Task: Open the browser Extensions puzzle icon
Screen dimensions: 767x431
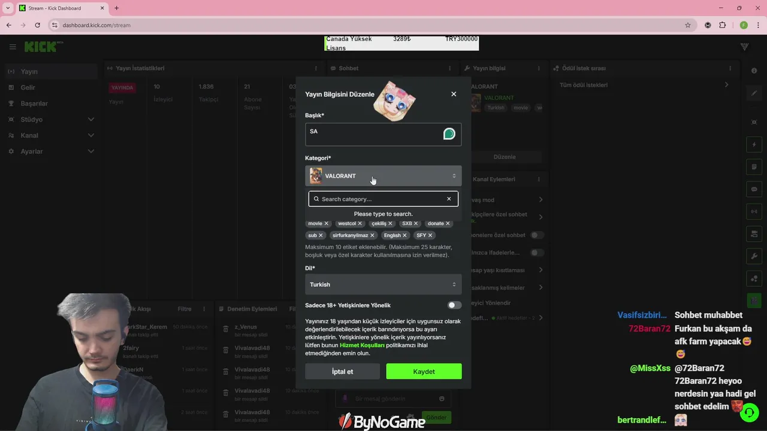Action: tap(722, 25)
